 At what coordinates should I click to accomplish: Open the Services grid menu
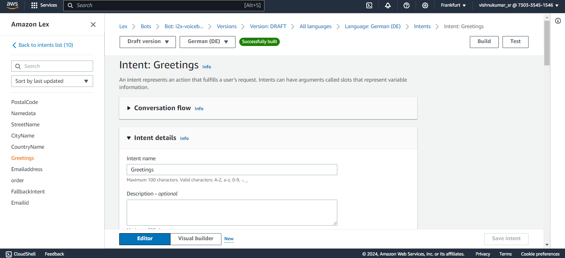click(44, 5)
